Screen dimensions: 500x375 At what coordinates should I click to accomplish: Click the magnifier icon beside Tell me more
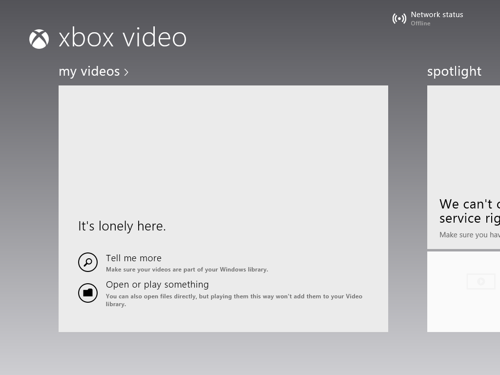tap(88, 262)
